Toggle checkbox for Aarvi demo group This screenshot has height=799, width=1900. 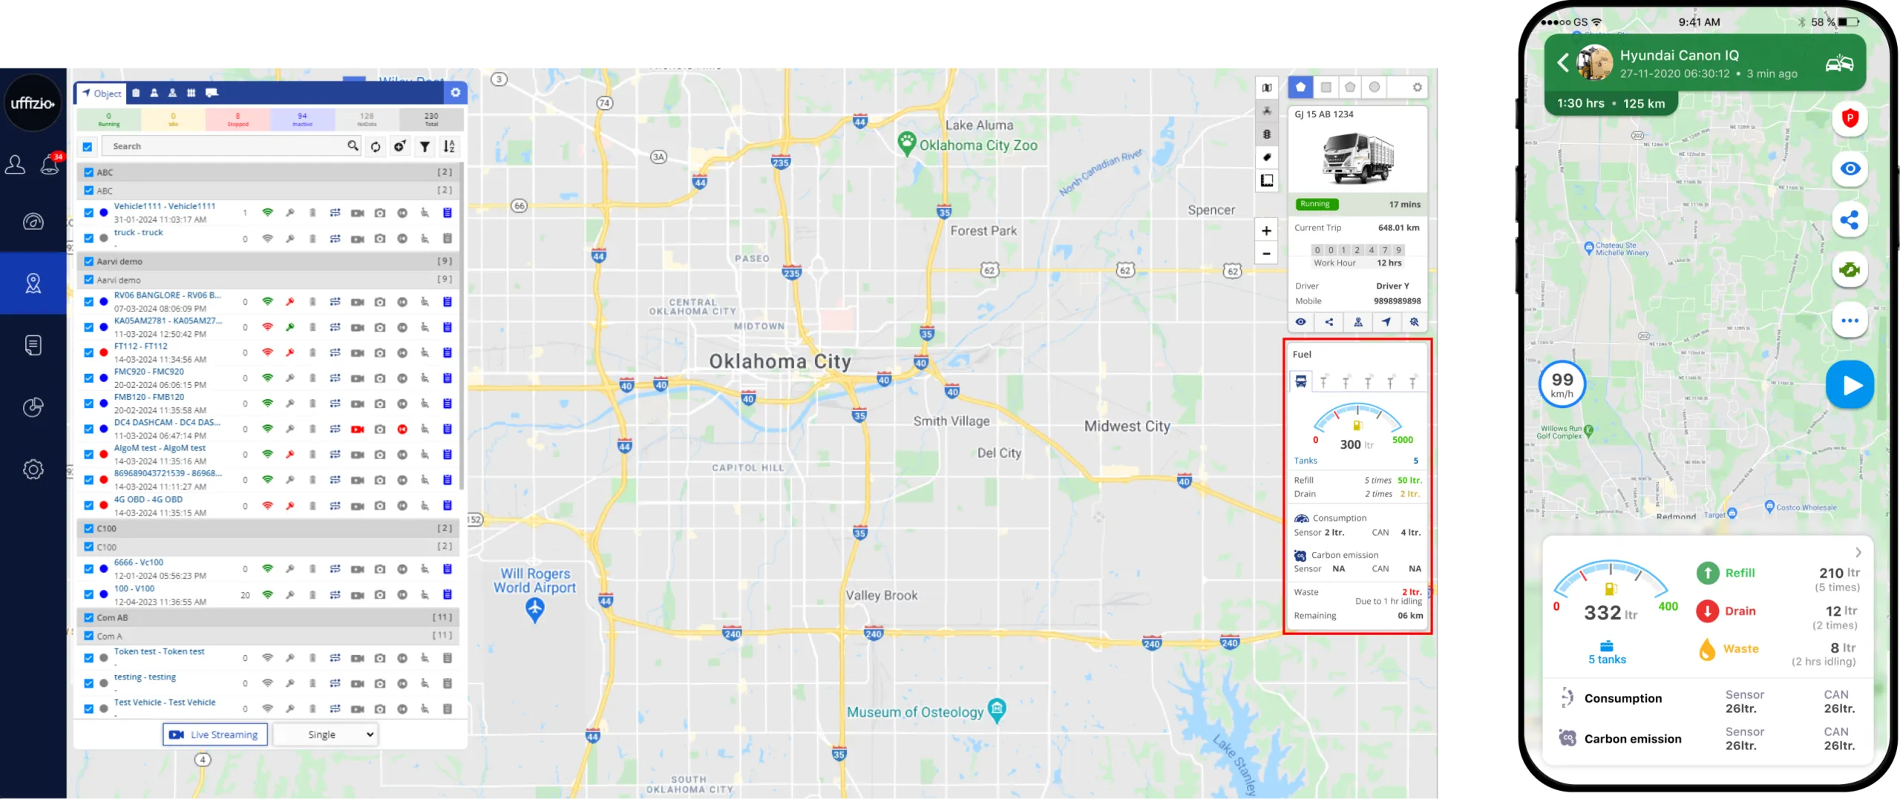point(89,261)
